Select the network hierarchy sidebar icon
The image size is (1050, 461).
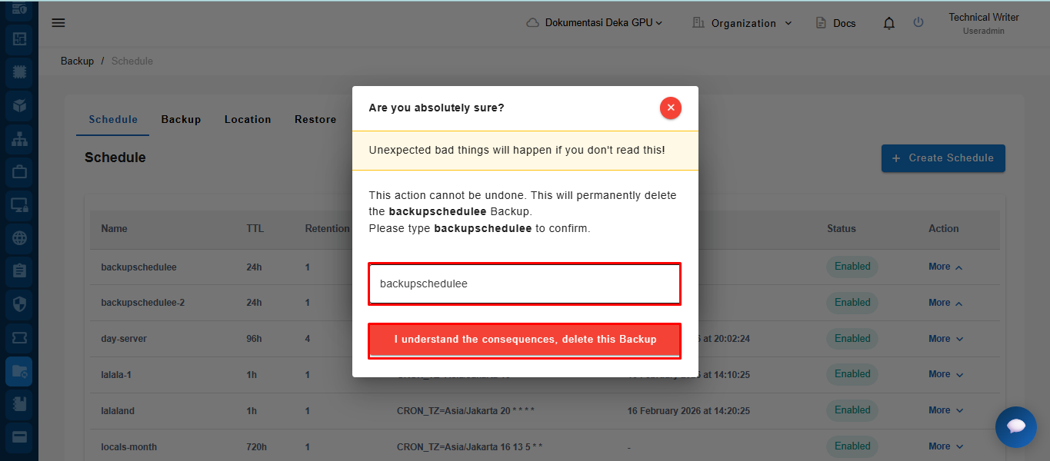tap(19, 139)
